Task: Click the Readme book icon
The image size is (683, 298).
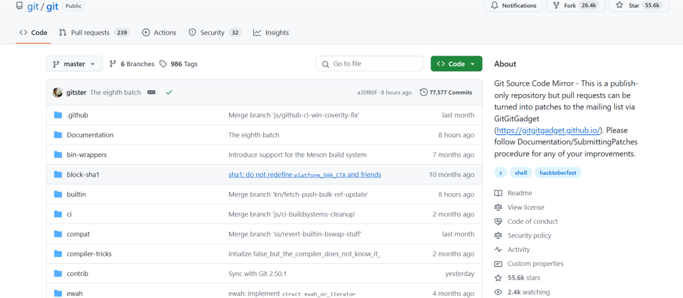Action: 498,193
